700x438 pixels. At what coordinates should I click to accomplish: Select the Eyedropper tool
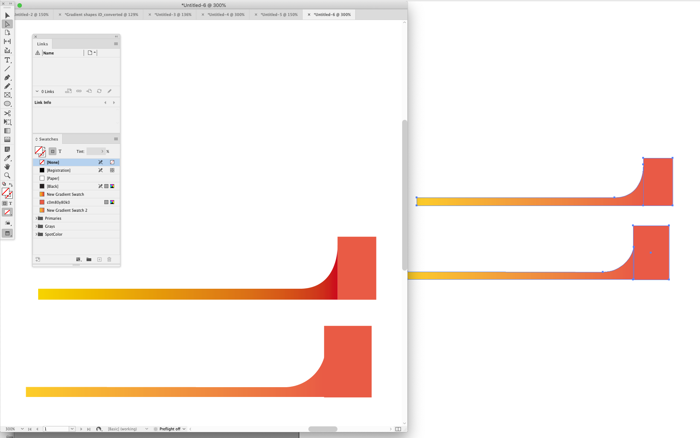[8, 158]
